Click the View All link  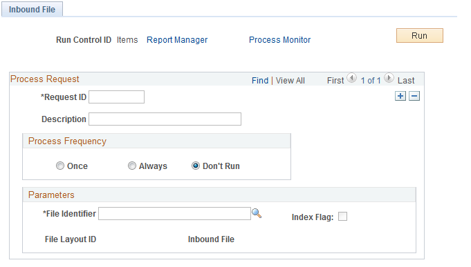pos(290,81)
